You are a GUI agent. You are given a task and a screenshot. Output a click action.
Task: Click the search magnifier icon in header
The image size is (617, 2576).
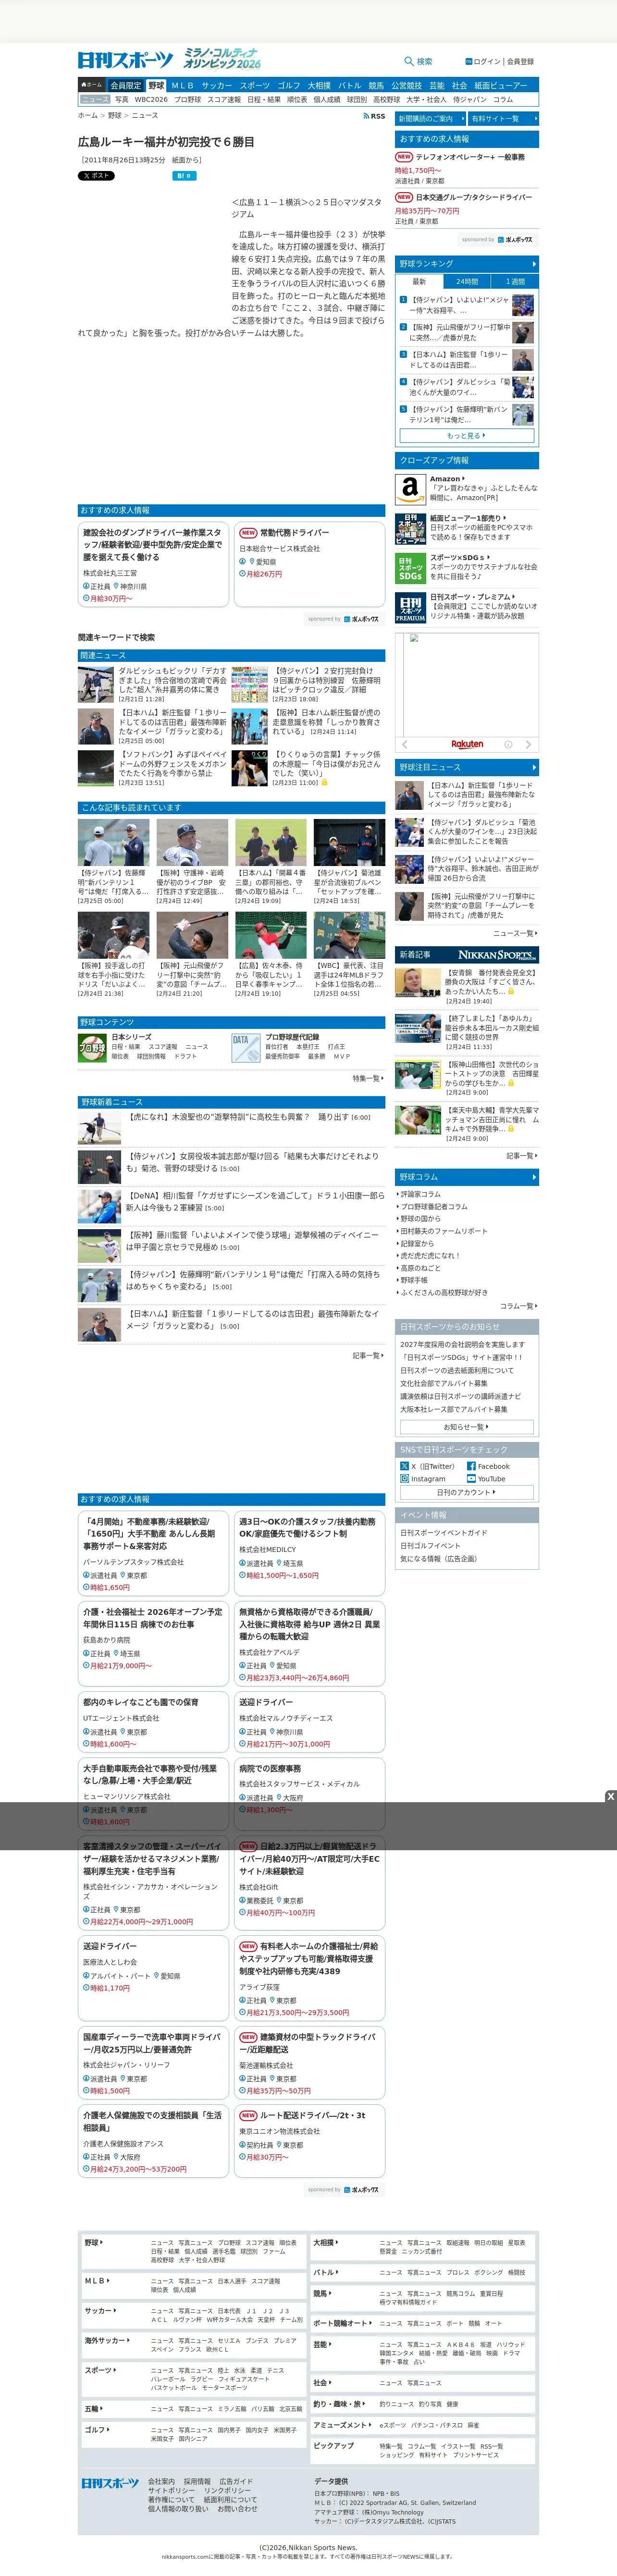coord(408,61)
